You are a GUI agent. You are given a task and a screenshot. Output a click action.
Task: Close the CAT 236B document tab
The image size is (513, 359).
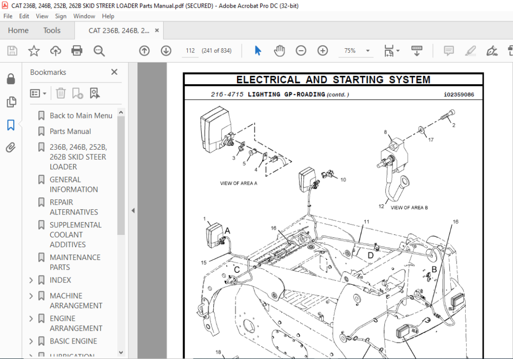157,30
